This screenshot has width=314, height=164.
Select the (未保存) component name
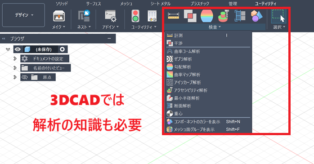(x=44, y=49)
